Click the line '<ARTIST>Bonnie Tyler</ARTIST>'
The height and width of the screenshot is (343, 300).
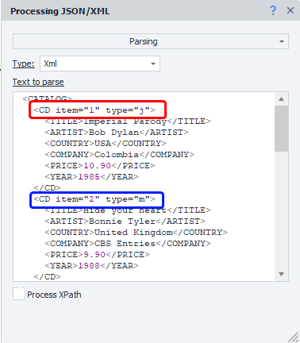tap(125, 221)
